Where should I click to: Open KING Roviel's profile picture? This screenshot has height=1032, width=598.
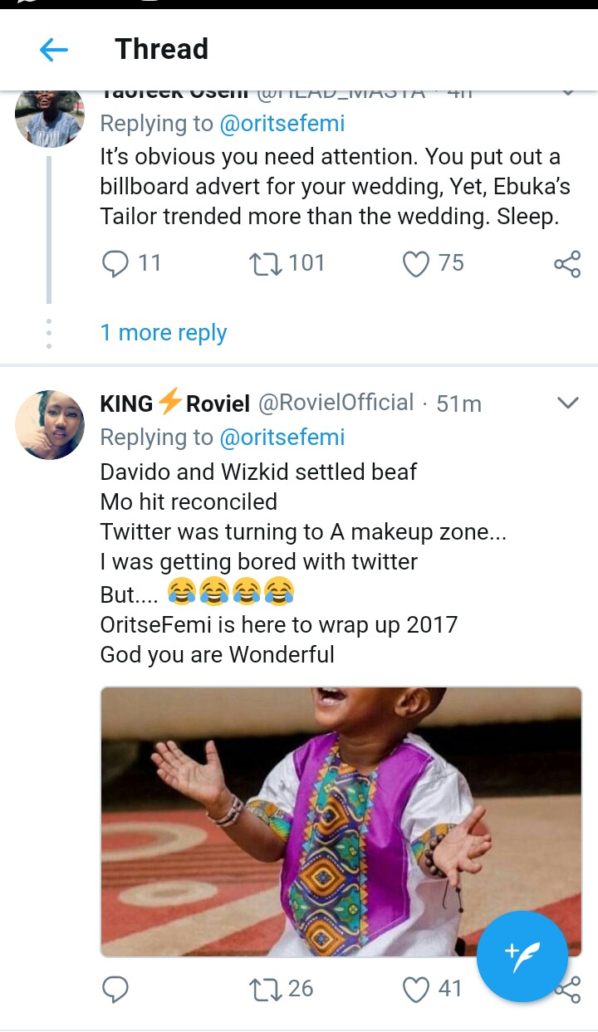coord(50,425)
